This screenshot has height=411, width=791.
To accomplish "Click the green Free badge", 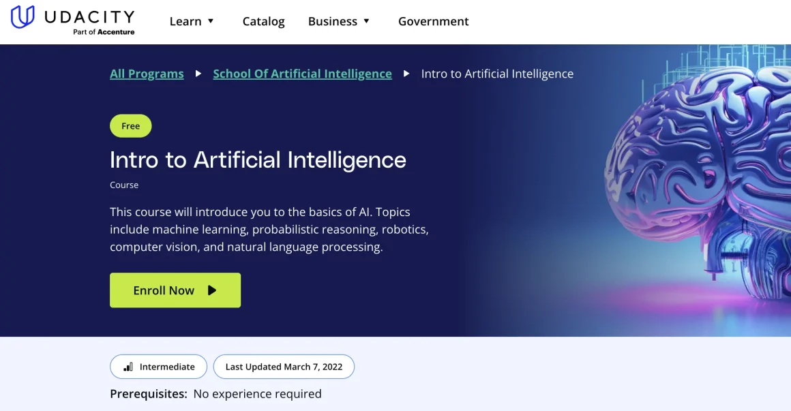I will (x=130, y=125).
